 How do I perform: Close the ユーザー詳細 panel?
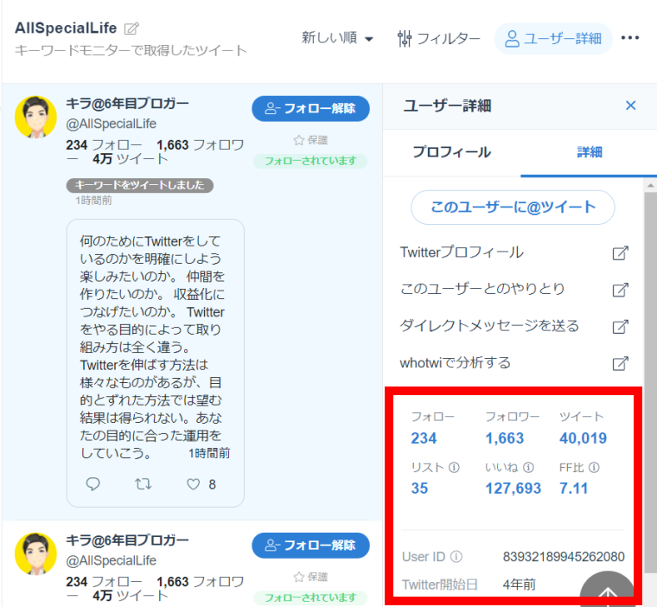(630, 105)
